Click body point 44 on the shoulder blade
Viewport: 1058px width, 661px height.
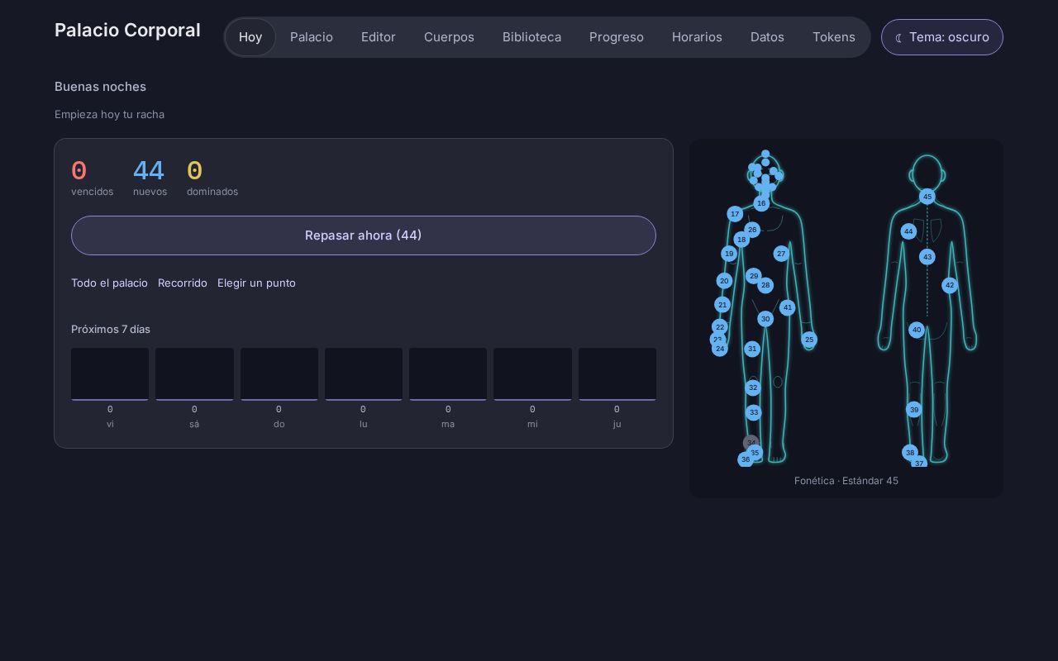coord(908,231)
